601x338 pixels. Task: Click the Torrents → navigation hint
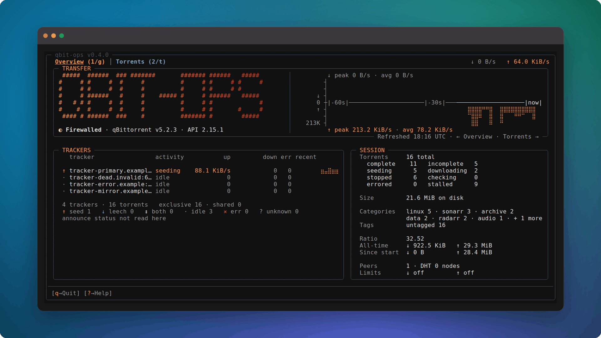click(521, 137)
